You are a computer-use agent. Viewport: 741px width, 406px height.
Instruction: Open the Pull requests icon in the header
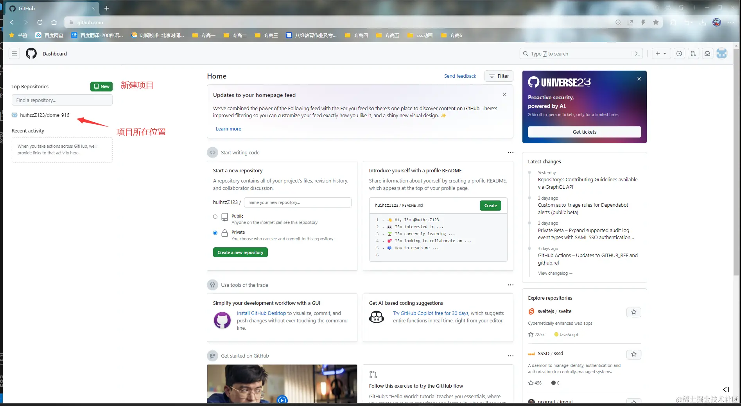coord(693,54)
